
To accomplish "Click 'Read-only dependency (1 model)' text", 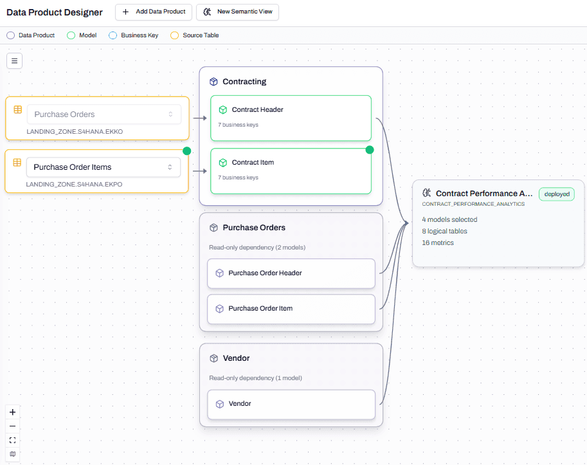I will coord(255,378).
